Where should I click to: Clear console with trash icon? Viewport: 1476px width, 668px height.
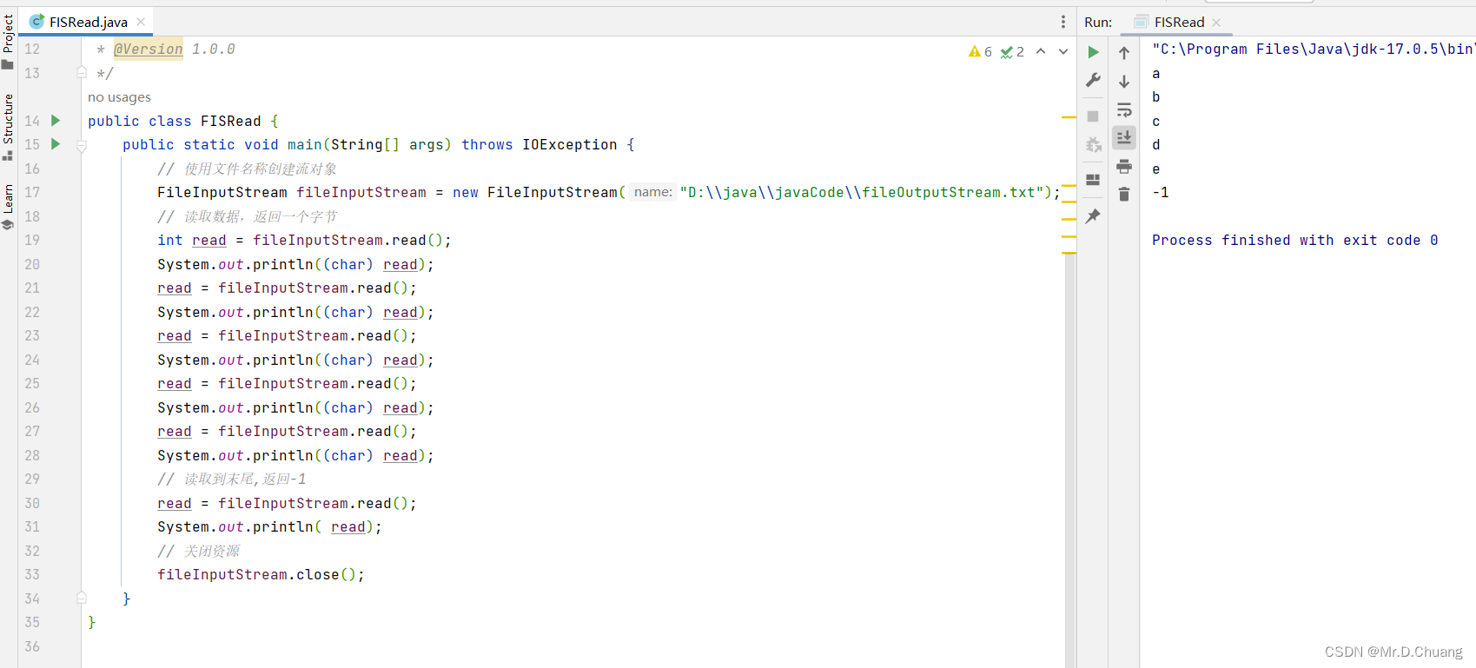[1124, 194]
